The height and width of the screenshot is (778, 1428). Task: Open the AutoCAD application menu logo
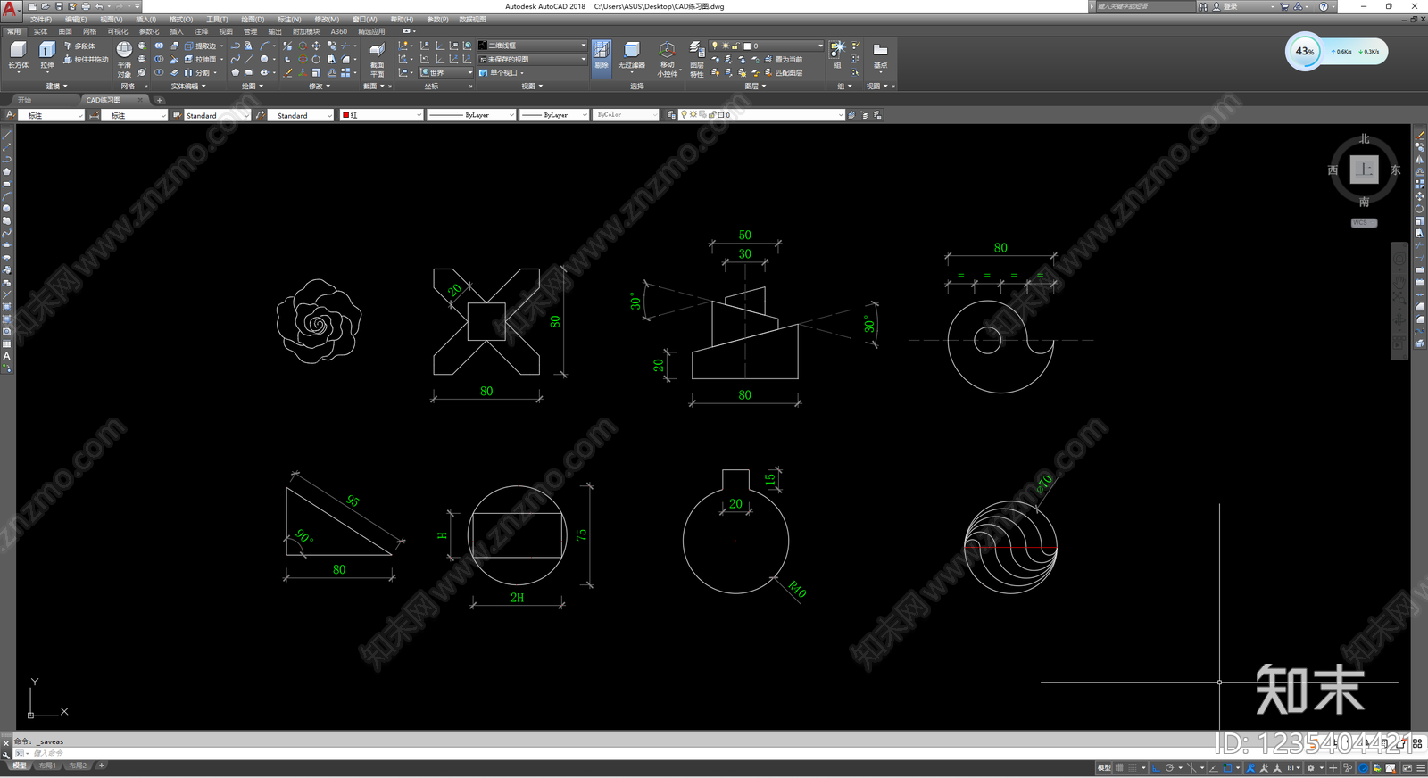10,10
